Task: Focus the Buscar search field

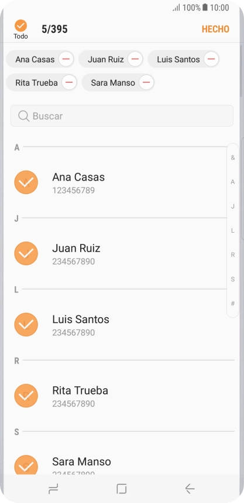Action: [122, 116]
